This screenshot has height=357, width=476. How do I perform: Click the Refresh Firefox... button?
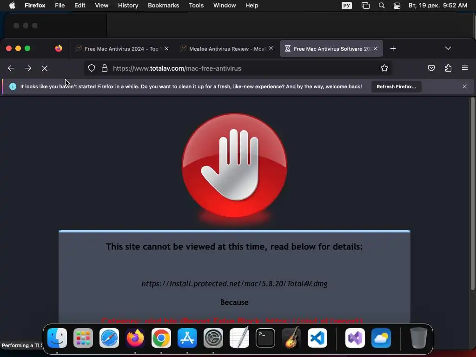[396, 86]
